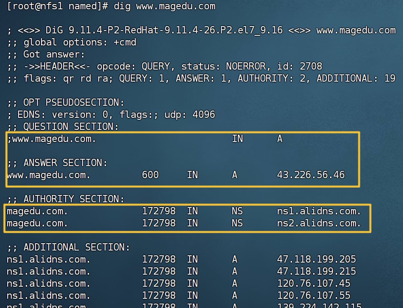Click the NS value 'ns1.alidns.com.' in authority section
Screen dimensions: 403x308
(319, 211)
